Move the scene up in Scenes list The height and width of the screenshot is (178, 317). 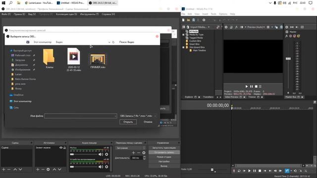[15, 169]
